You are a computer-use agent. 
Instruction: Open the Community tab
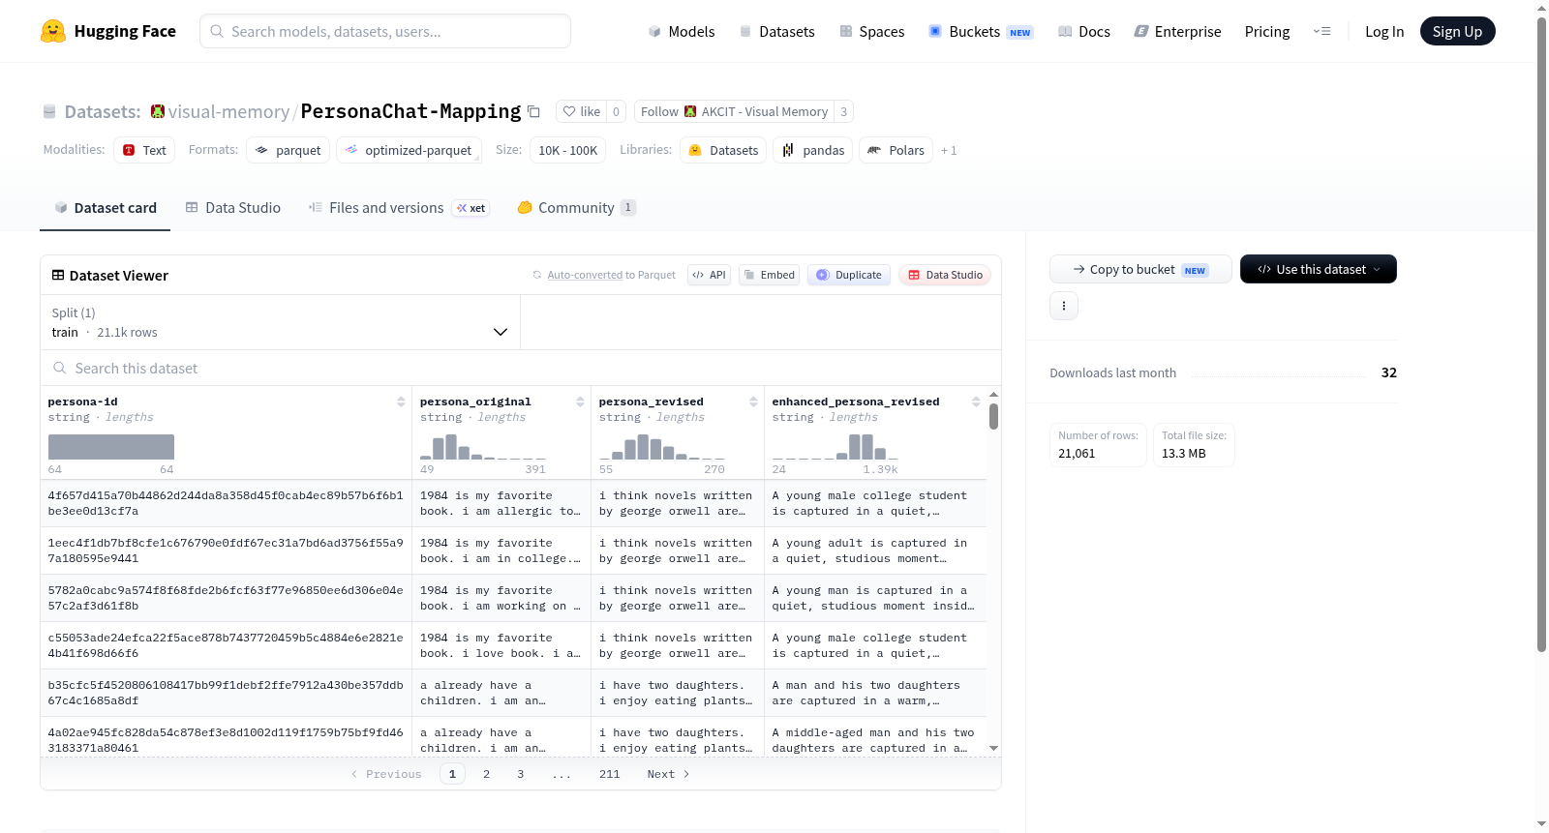(577, 208)
